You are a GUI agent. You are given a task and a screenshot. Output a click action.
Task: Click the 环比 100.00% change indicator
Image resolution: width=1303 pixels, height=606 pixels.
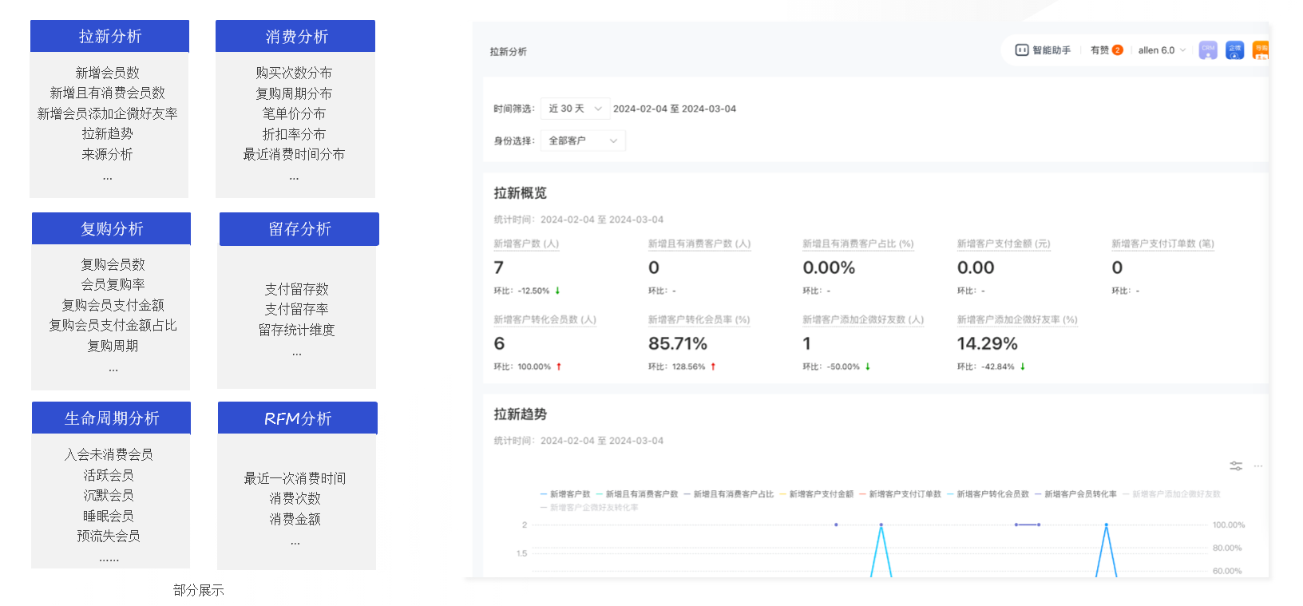tap(528, 366)
